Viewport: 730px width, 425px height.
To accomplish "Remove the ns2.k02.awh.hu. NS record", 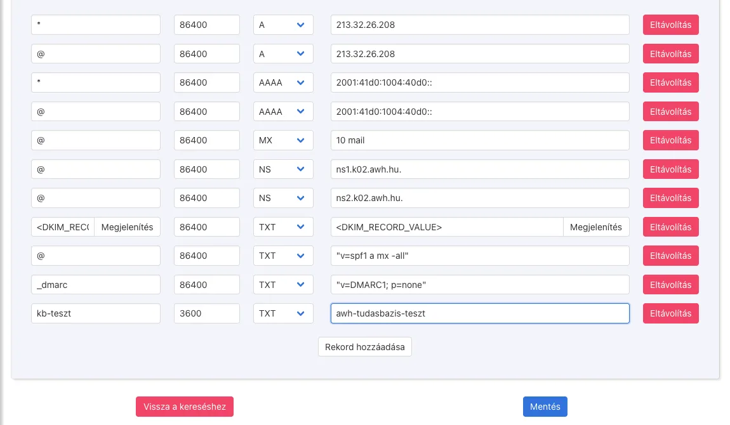I will point(670,198).
